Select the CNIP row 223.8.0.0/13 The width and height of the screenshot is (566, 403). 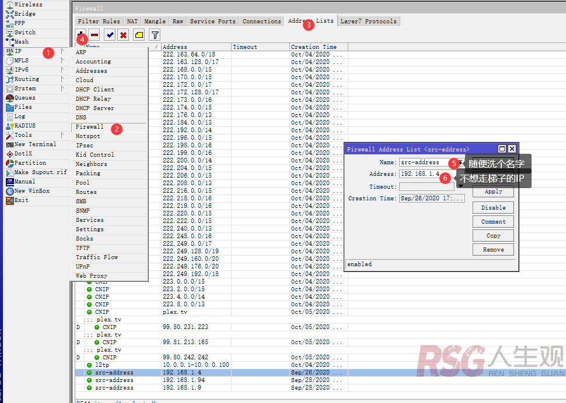(x=212, y=305)
